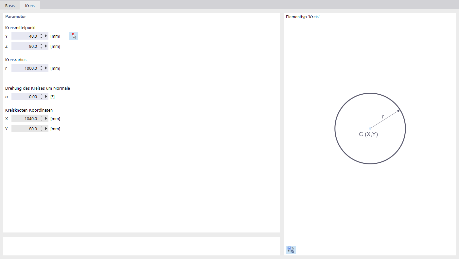Open the arrow menu beside Kreismittelpunkt Z 80.0
459x259 pixels.
tap(46, 46)
